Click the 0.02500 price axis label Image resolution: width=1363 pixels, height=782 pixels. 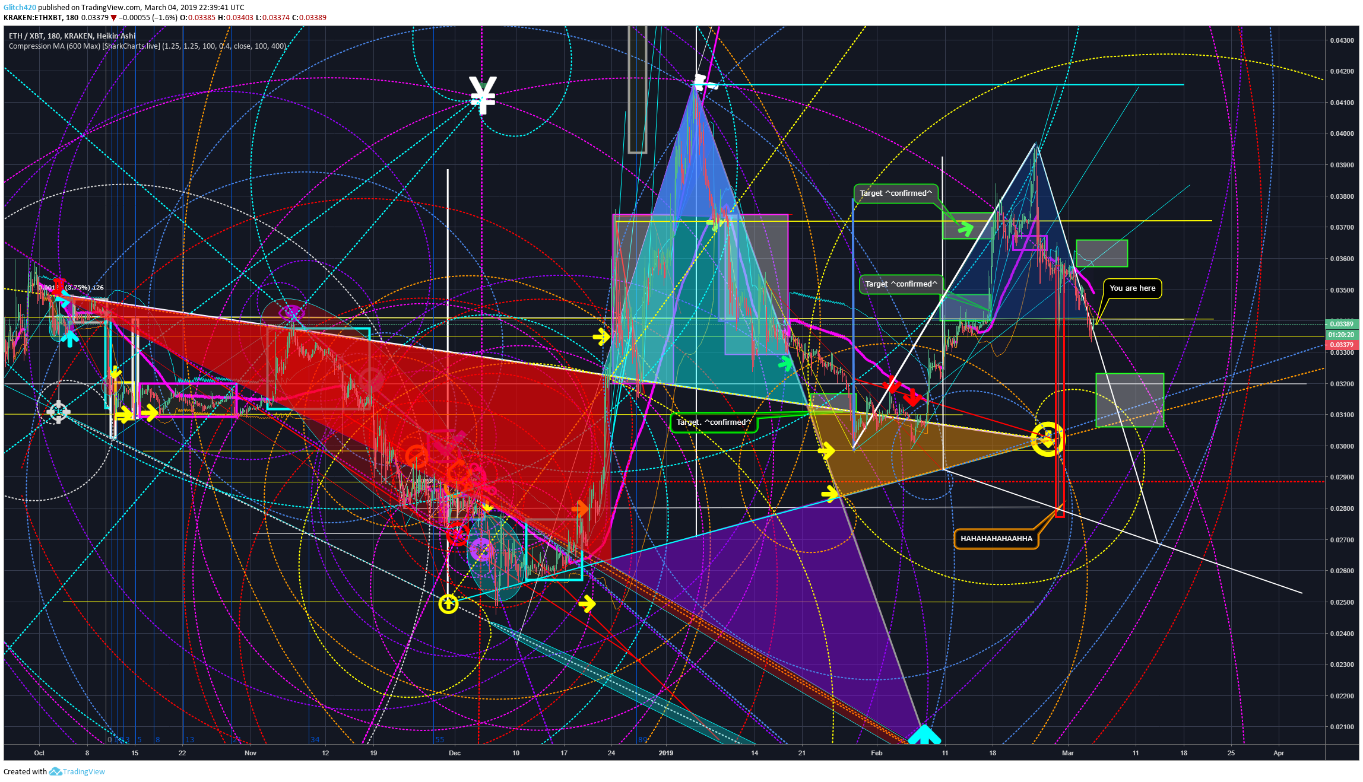(x=1342, y=602)
